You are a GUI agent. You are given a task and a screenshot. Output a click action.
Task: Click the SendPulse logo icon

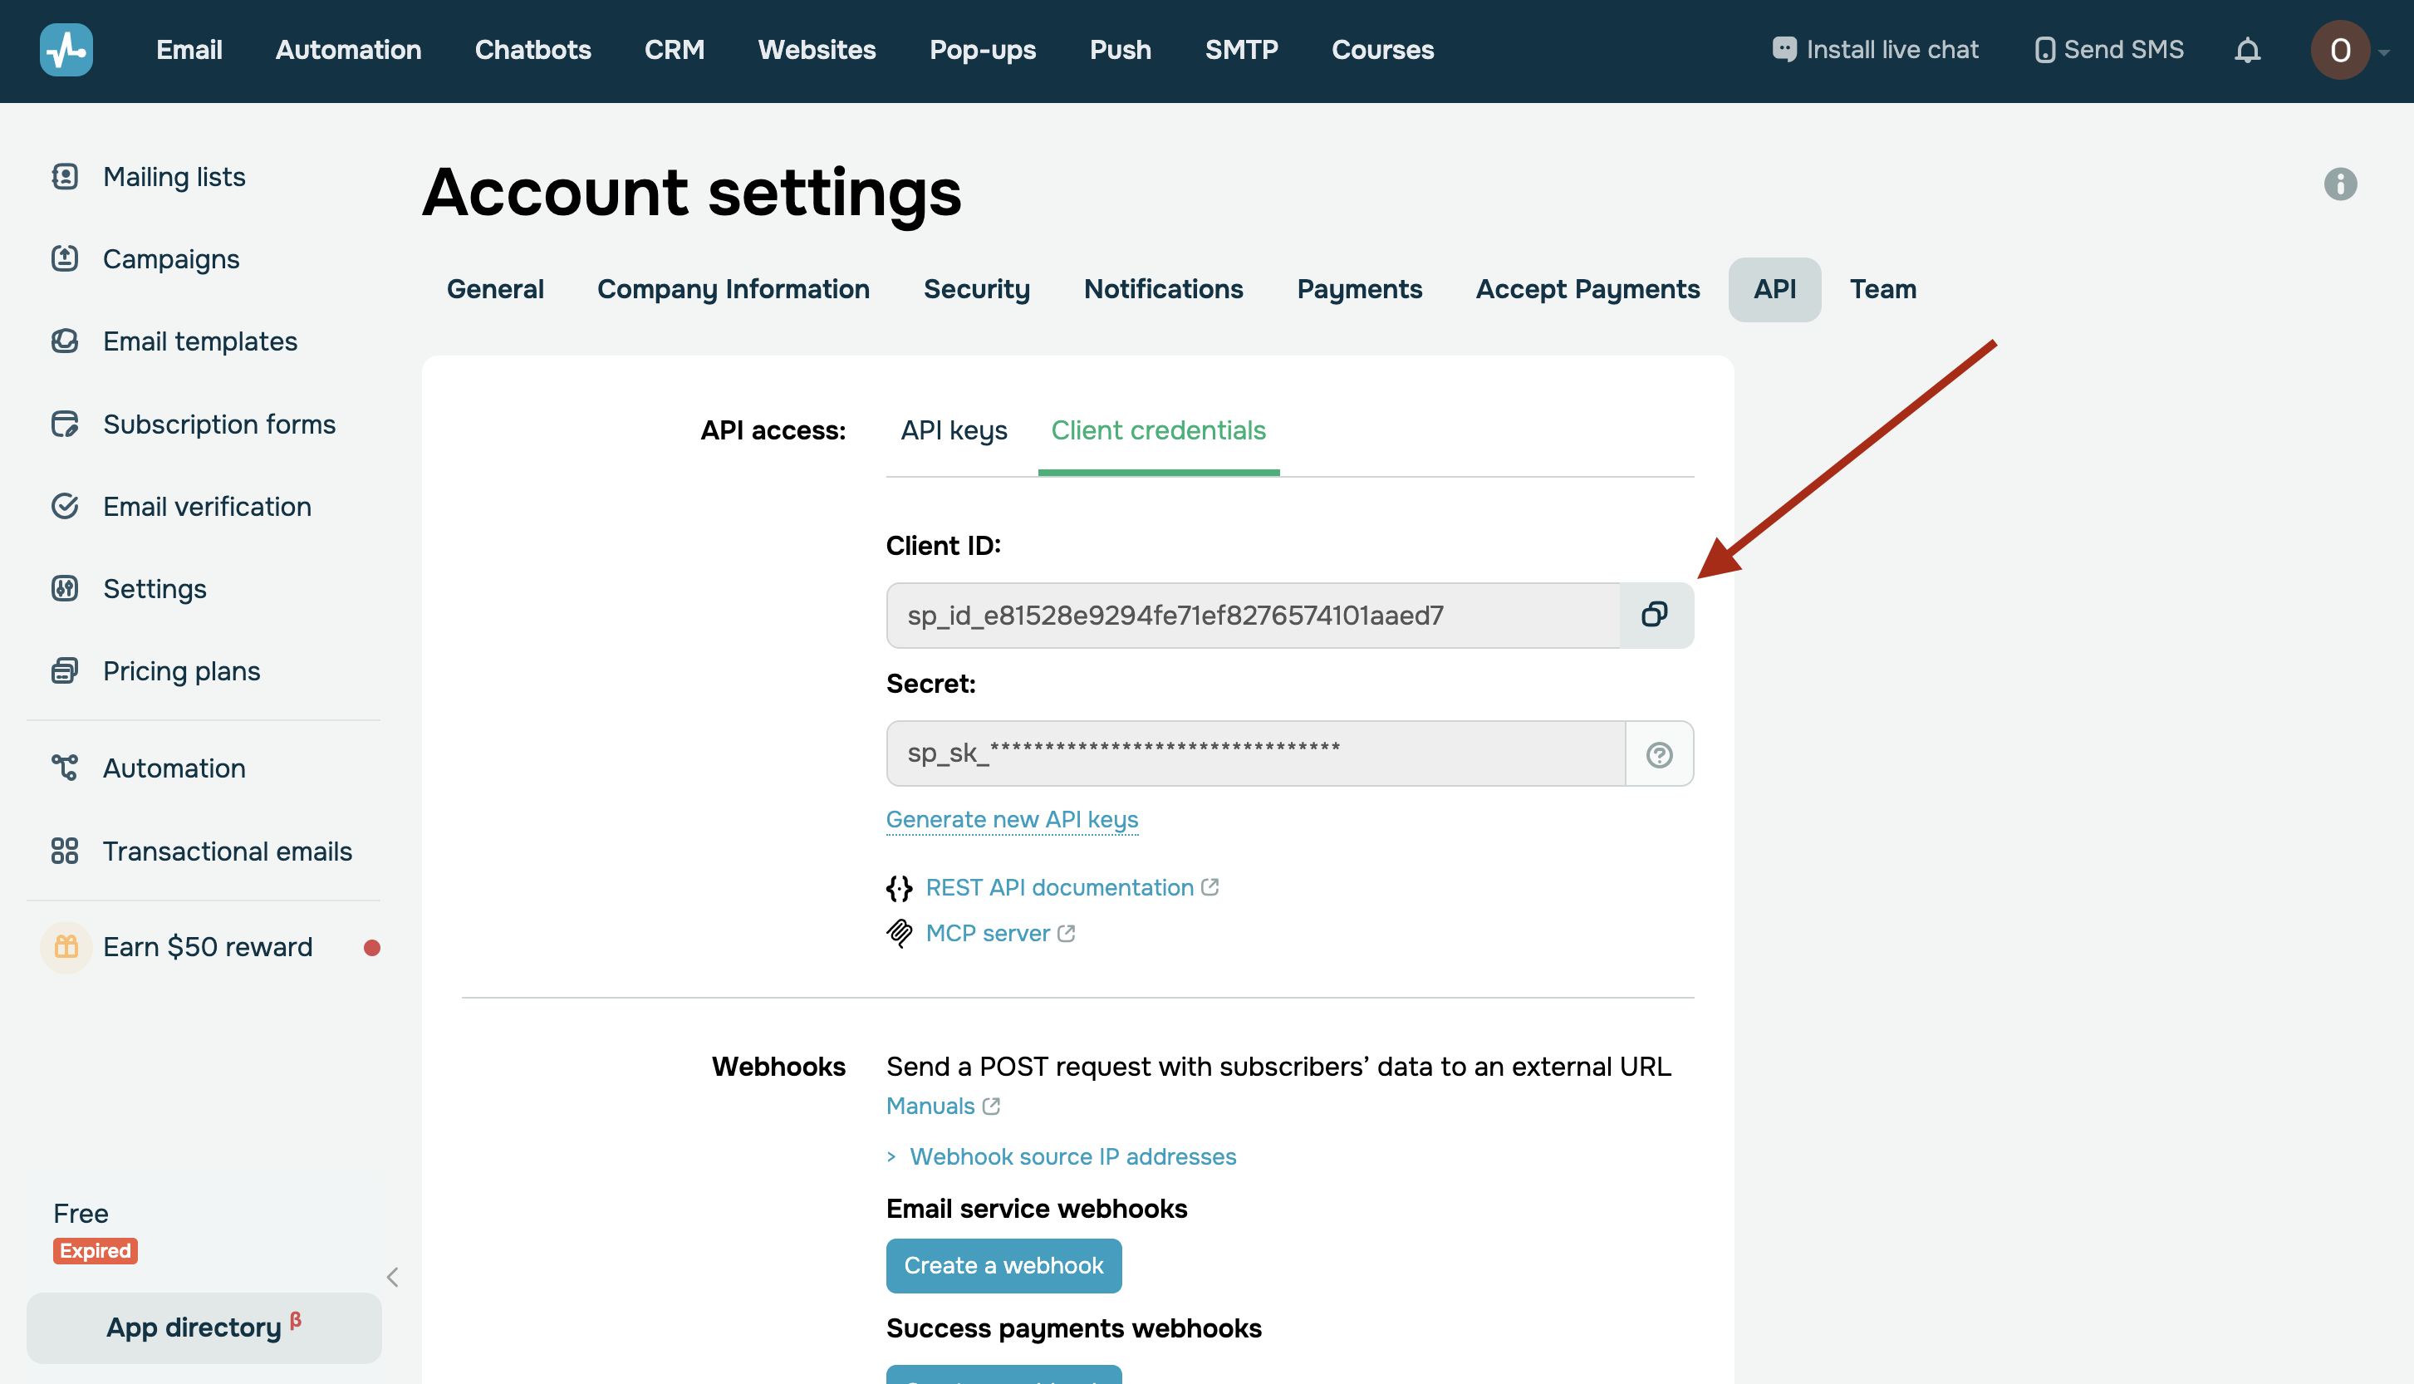click(66, 50)
